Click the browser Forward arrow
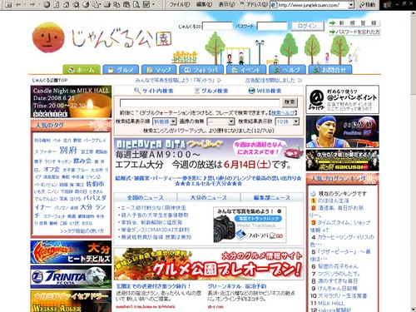The width and height of the screenshot is (416, 312). (x=32, y=4)
